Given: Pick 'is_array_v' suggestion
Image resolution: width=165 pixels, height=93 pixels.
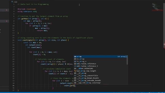Looking at the screenshot, I should 101,61.
